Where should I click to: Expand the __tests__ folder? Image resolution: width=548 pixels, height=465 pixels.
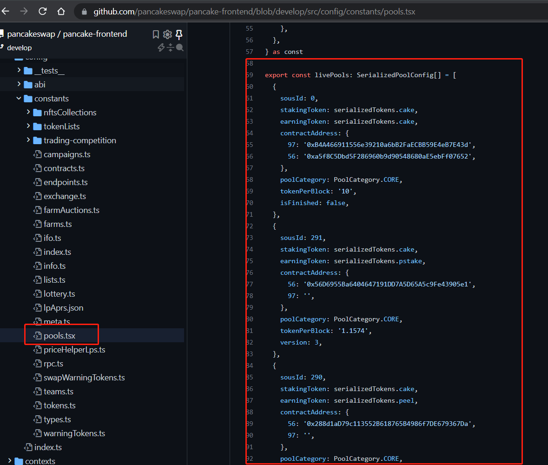pos(19,70)
